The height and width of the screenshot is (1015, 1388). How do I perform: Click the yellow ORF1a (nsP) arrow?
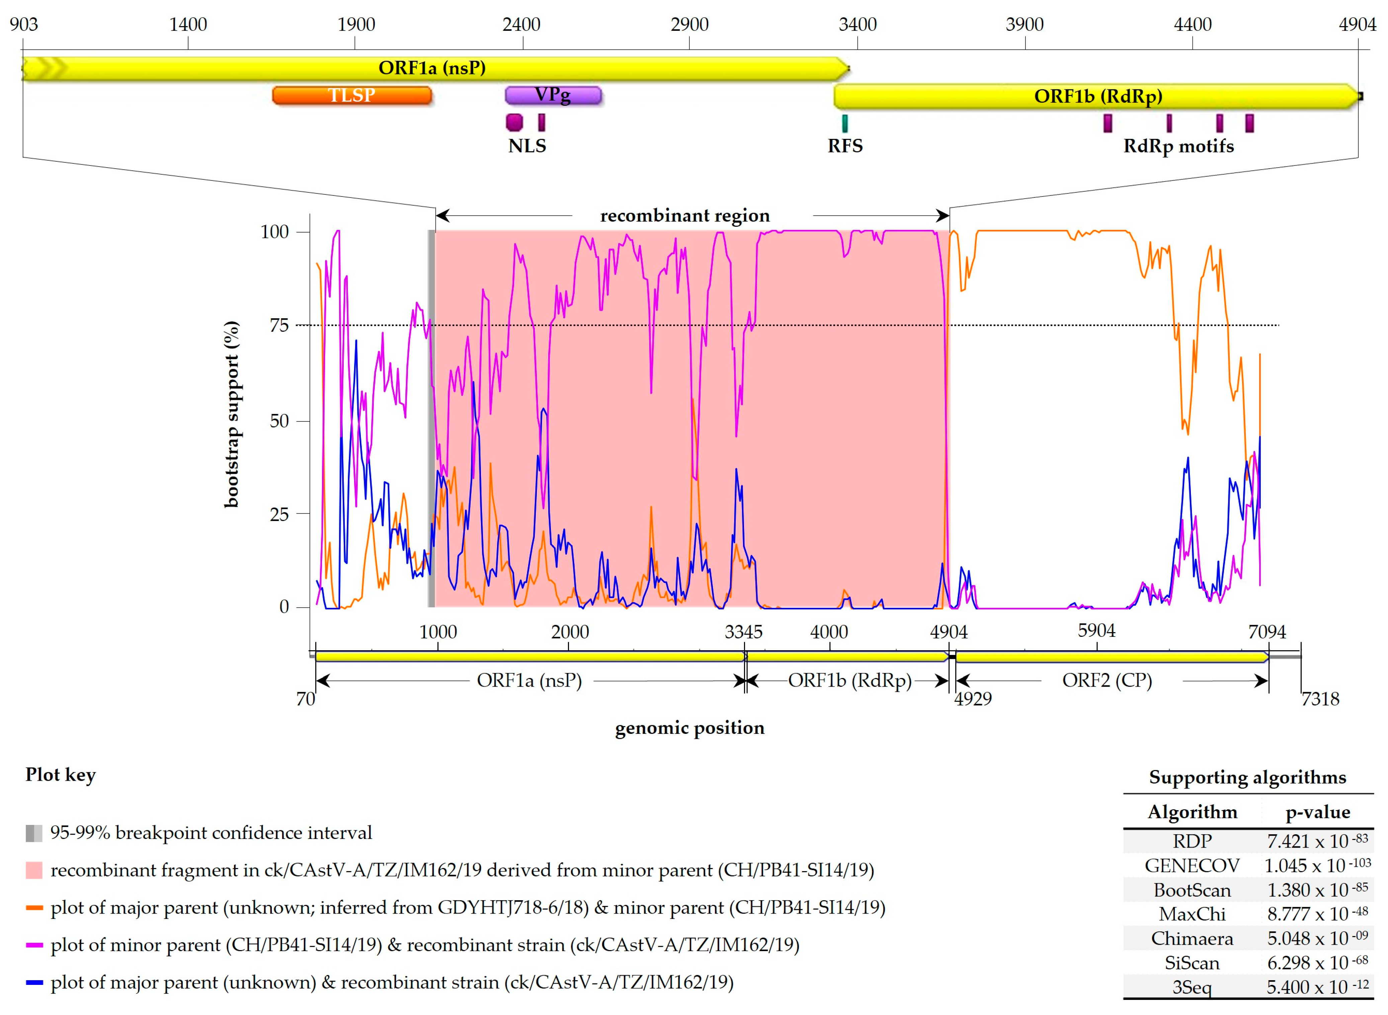(x=431, y=68)
